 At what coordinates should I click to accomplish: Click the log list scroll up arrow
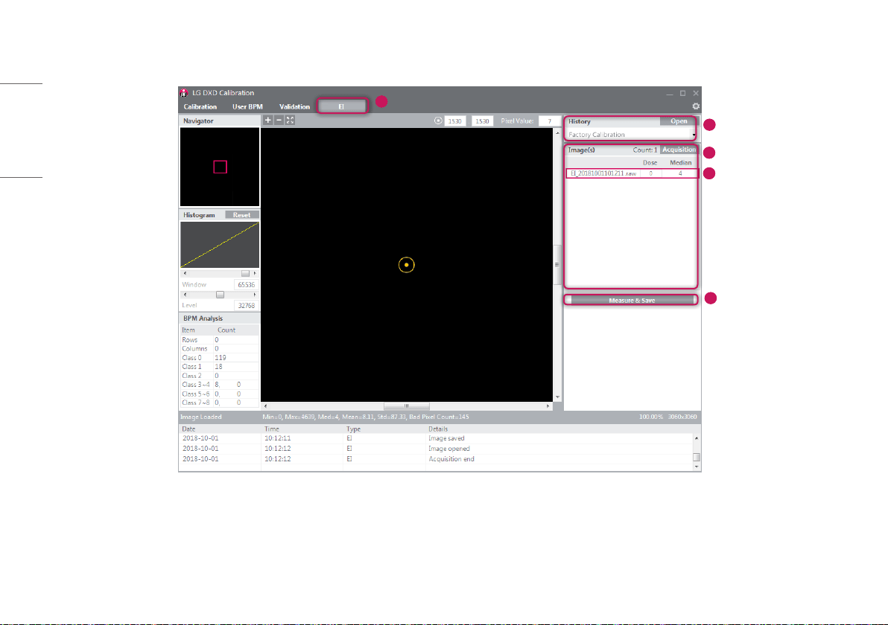[697, 438]
